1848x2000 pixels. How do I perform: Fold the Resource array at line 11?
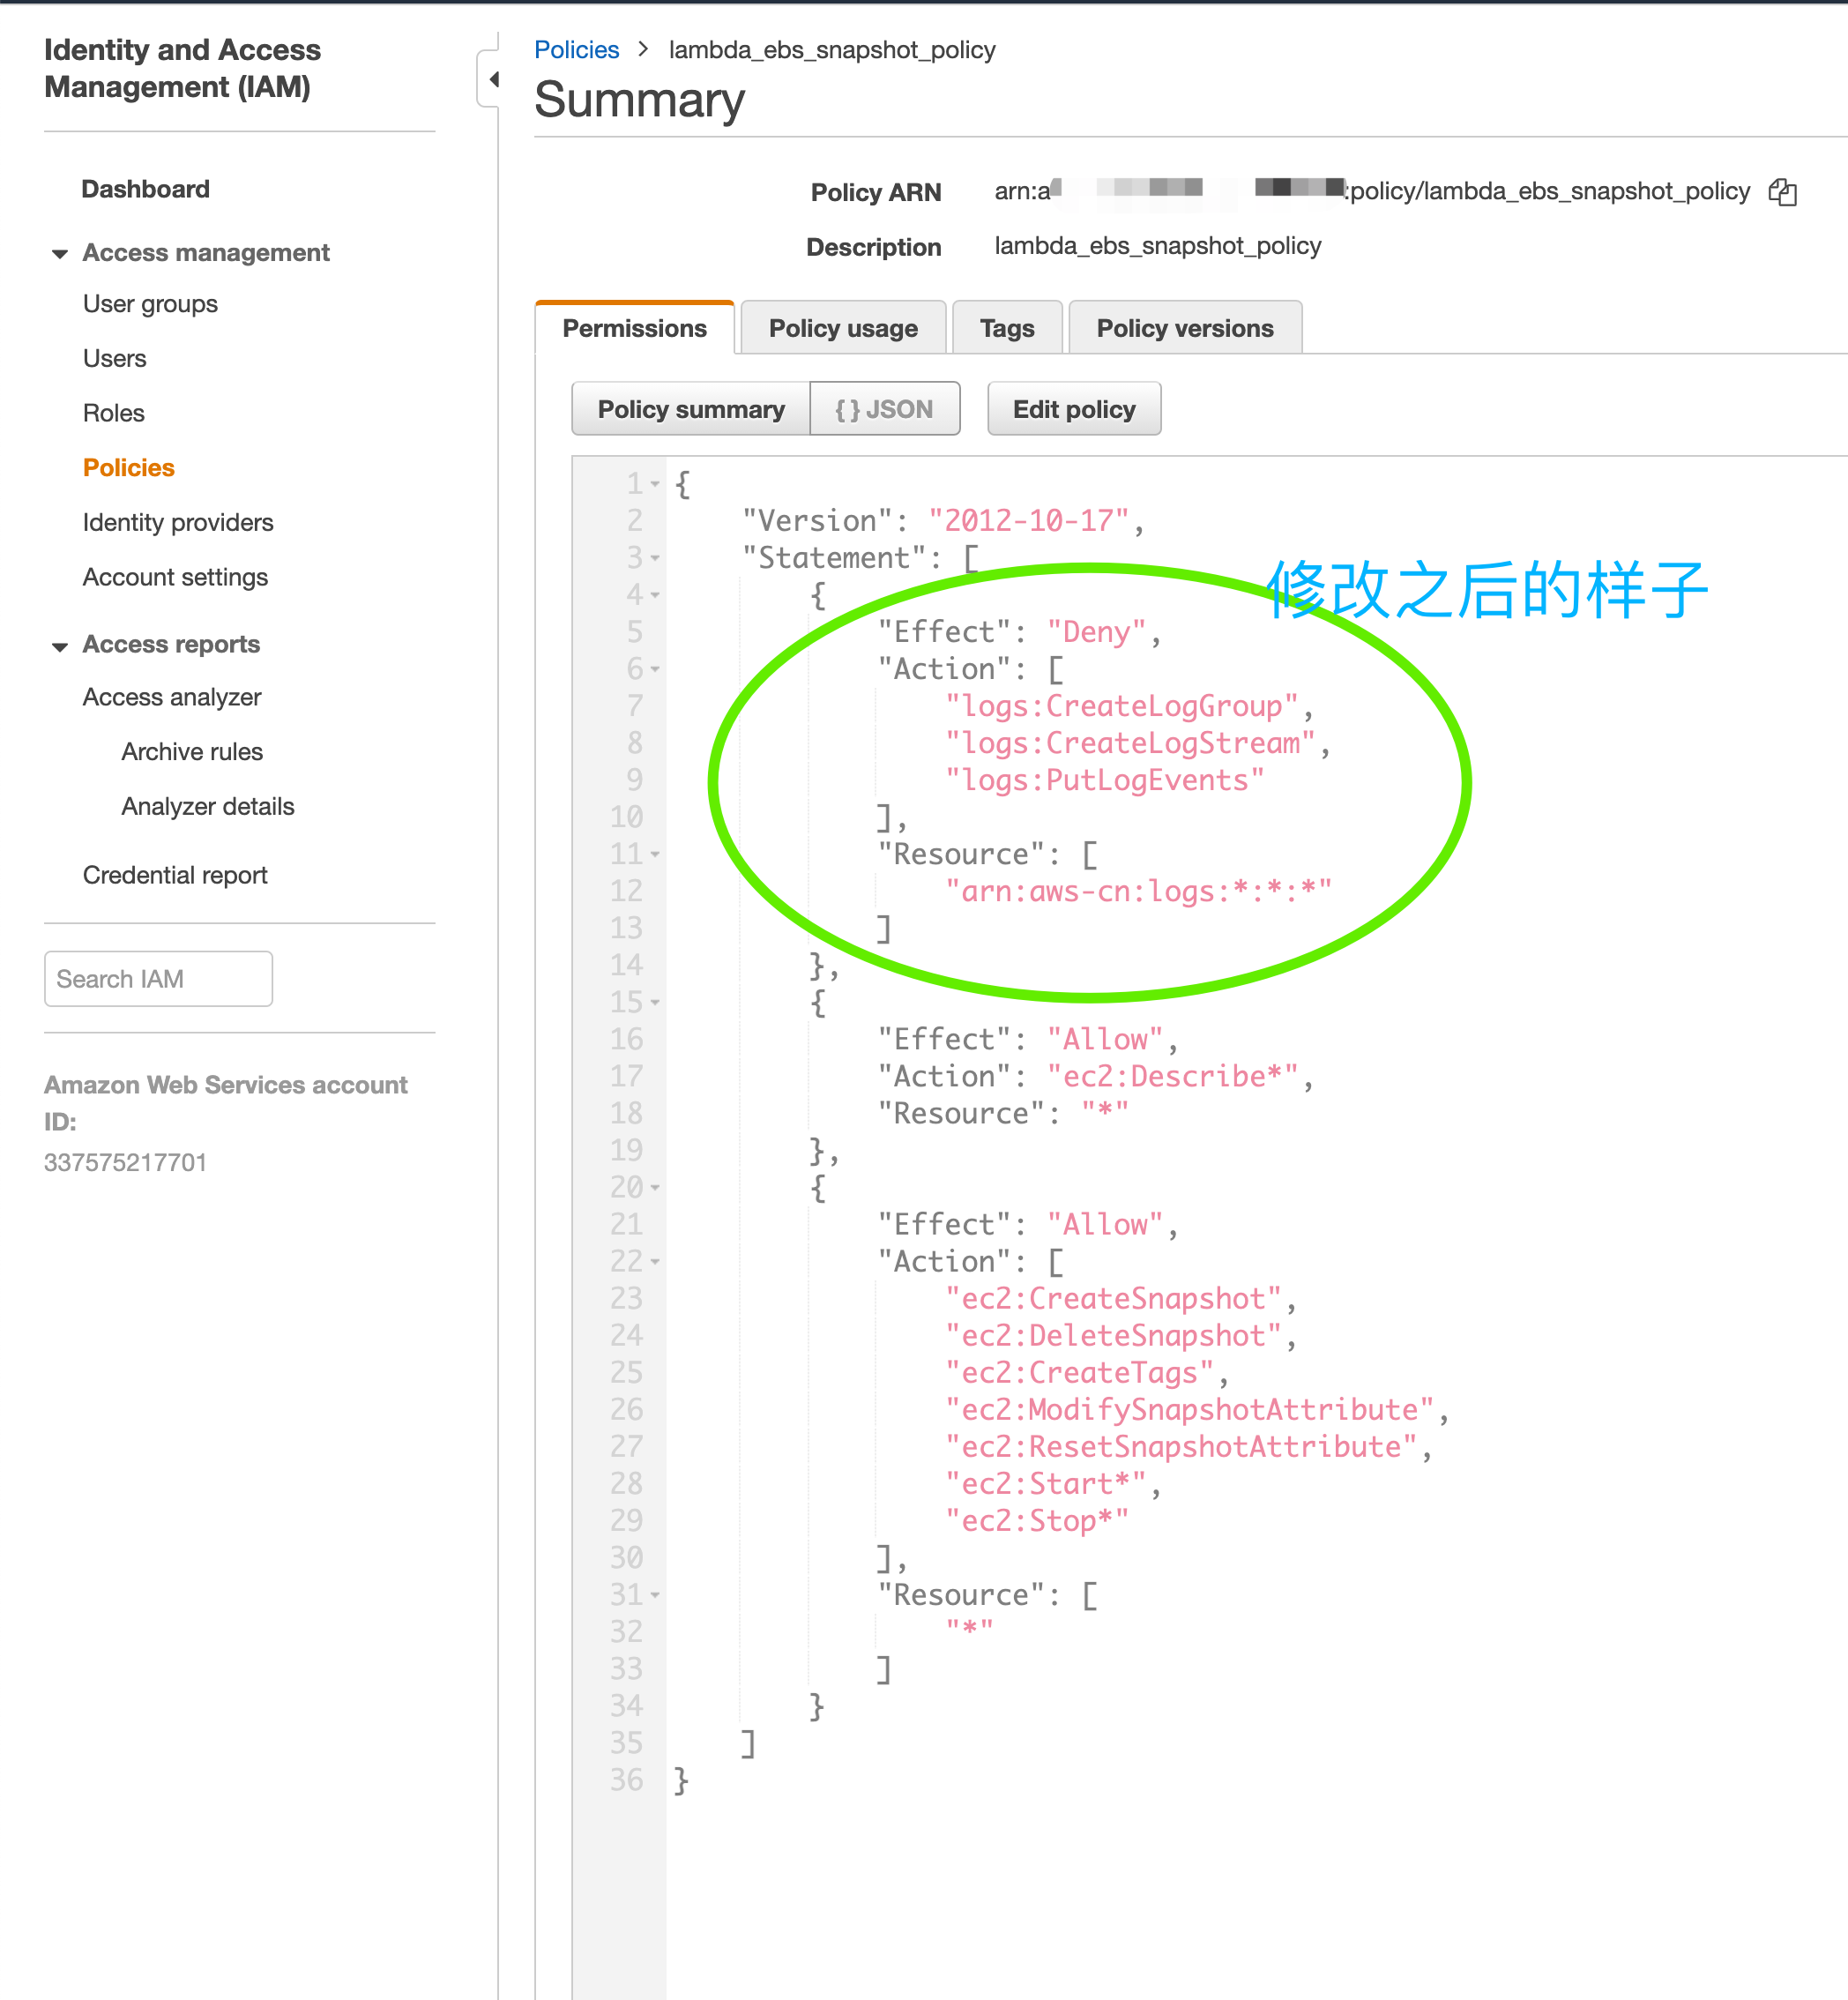[x=655, y=854]
